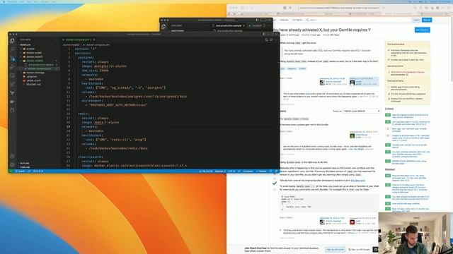The width and height of the screenshot is (453, 254).
Task: Open Extensions view in front VS Code activity bar
Action: tap(12, 84)
